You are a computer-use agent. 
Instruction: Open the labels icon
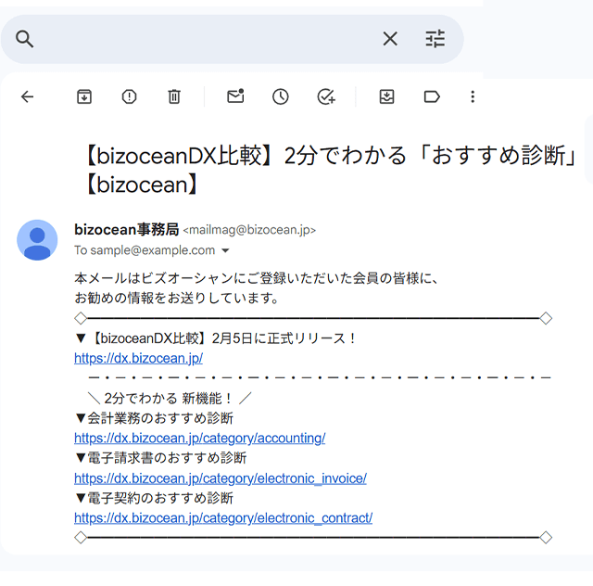coord(432,96)
